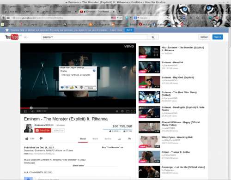Screen dimensions: 231x180
Task: Open Mix - Eminem The Monster thumbnail
Action: [149, 52]
